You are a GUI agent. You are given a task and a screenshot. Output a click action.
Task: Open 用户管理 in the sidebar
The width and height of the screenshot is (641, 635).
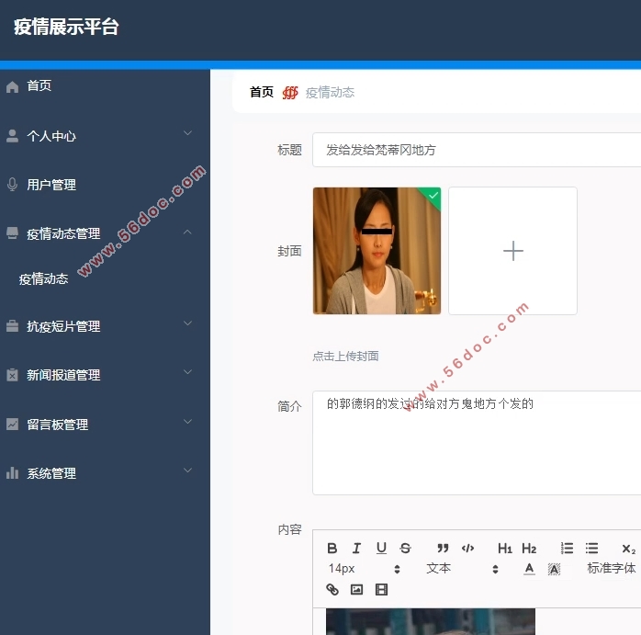coord(51,185)
